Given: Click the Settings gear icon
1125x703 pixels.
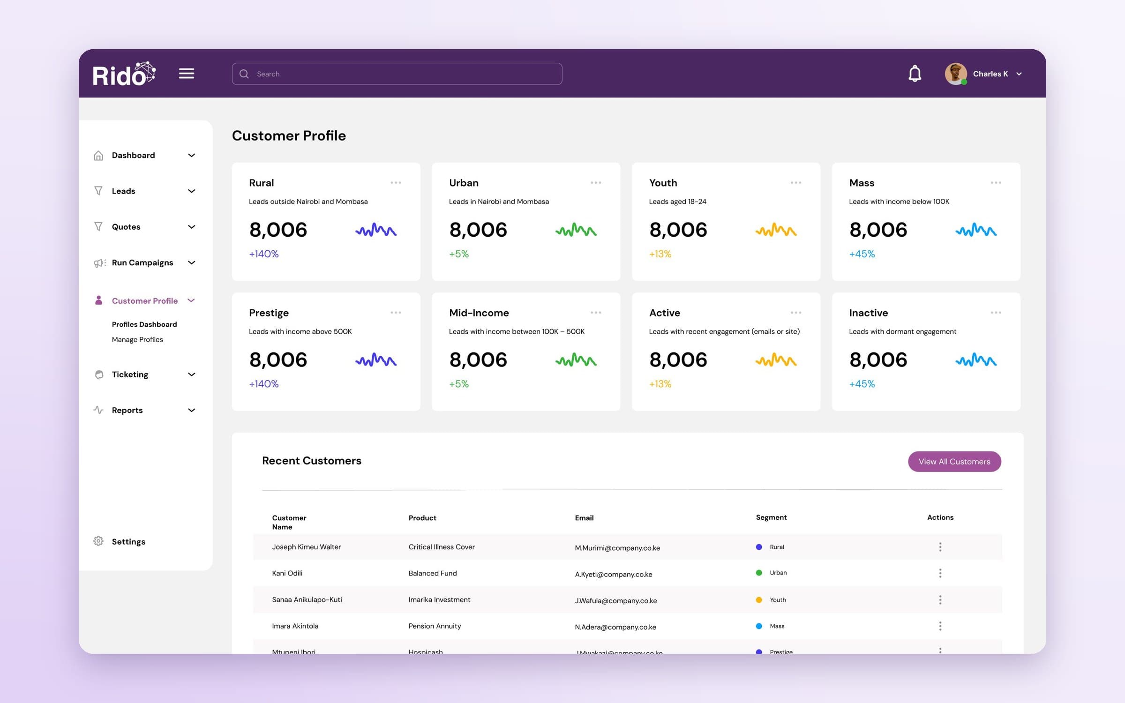Looking at the screenshot, I should click(98, 541).
